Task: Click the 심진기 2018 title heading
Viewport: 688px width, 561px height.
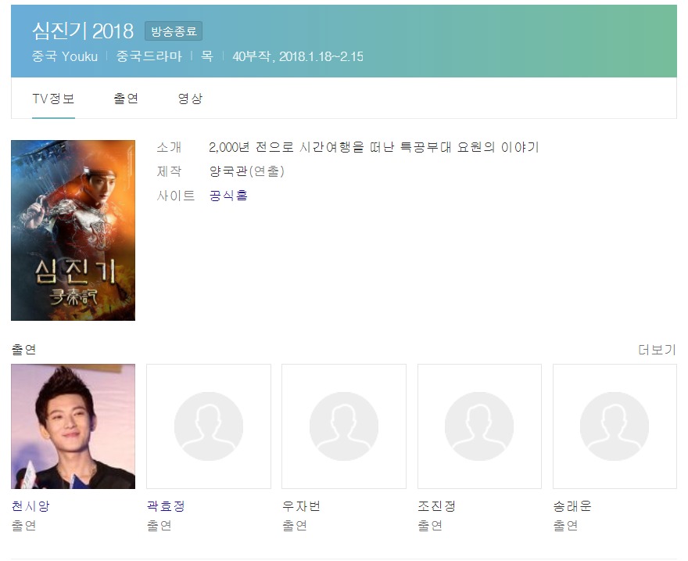Action: click(83, 31)
